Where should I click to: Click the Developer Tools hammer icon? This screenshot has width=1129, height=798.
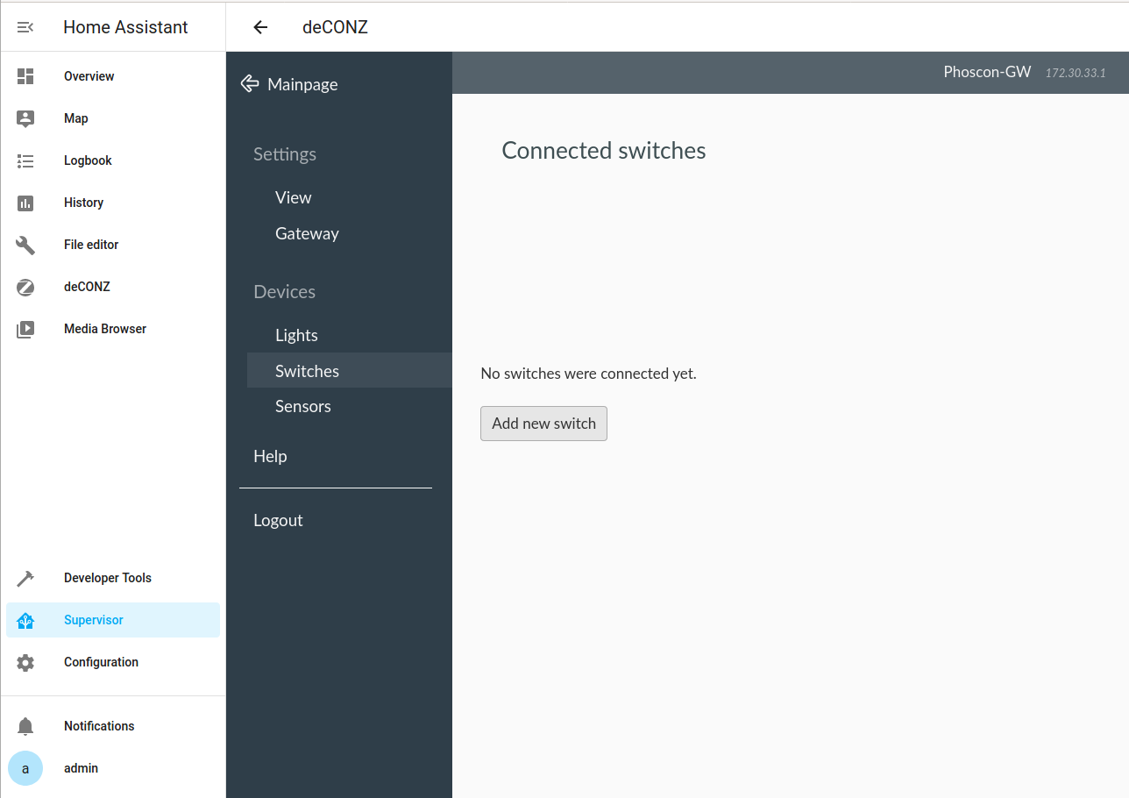click(x=25, y=578)
